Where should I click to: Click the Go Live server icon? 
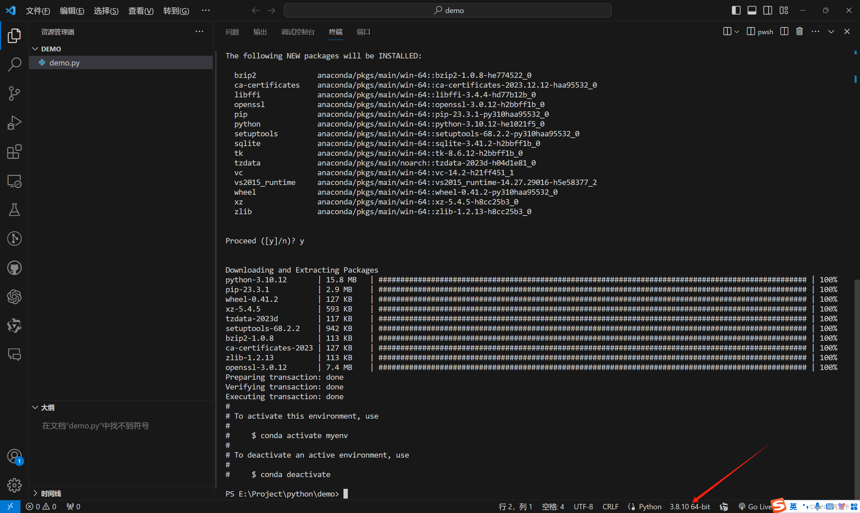(x=755, y=506)
